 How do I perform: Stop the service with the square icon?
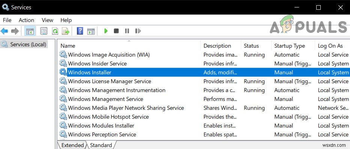116,31
